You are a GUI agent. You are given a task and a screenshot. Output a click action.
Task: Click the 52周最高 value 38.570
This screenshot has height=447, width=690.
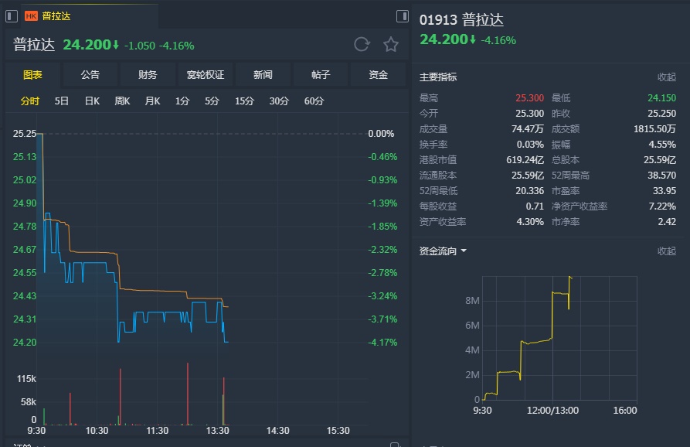662,176
